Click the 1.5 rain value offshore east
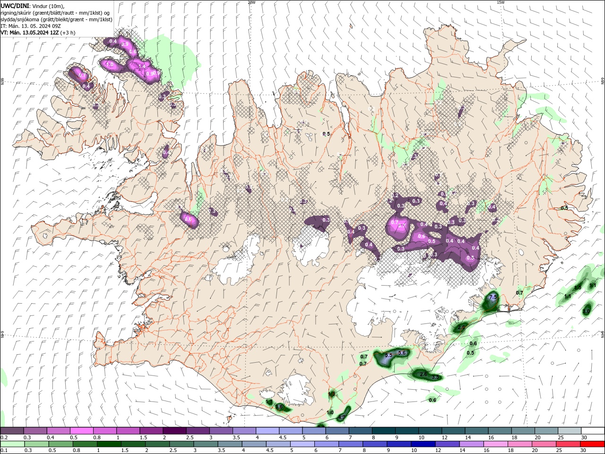Image resolution: width=605 pixels, height=454 pixels. 578,288
